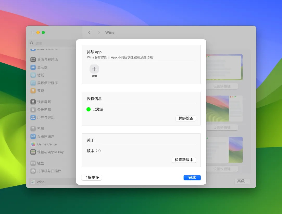Click the 屏幕保护程序 sidebar icon
282x214 pixels.
(x=33, y=83)
